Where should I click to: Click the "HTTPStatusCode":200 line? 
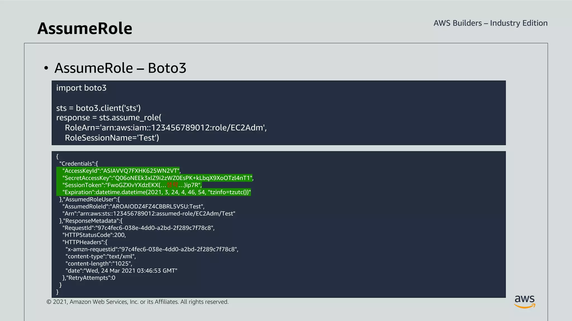coord(94,235)
